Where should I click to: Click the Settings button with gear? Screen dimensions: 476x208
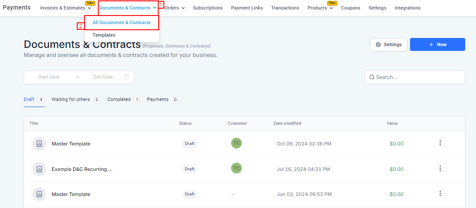click(x=388, y=44)
